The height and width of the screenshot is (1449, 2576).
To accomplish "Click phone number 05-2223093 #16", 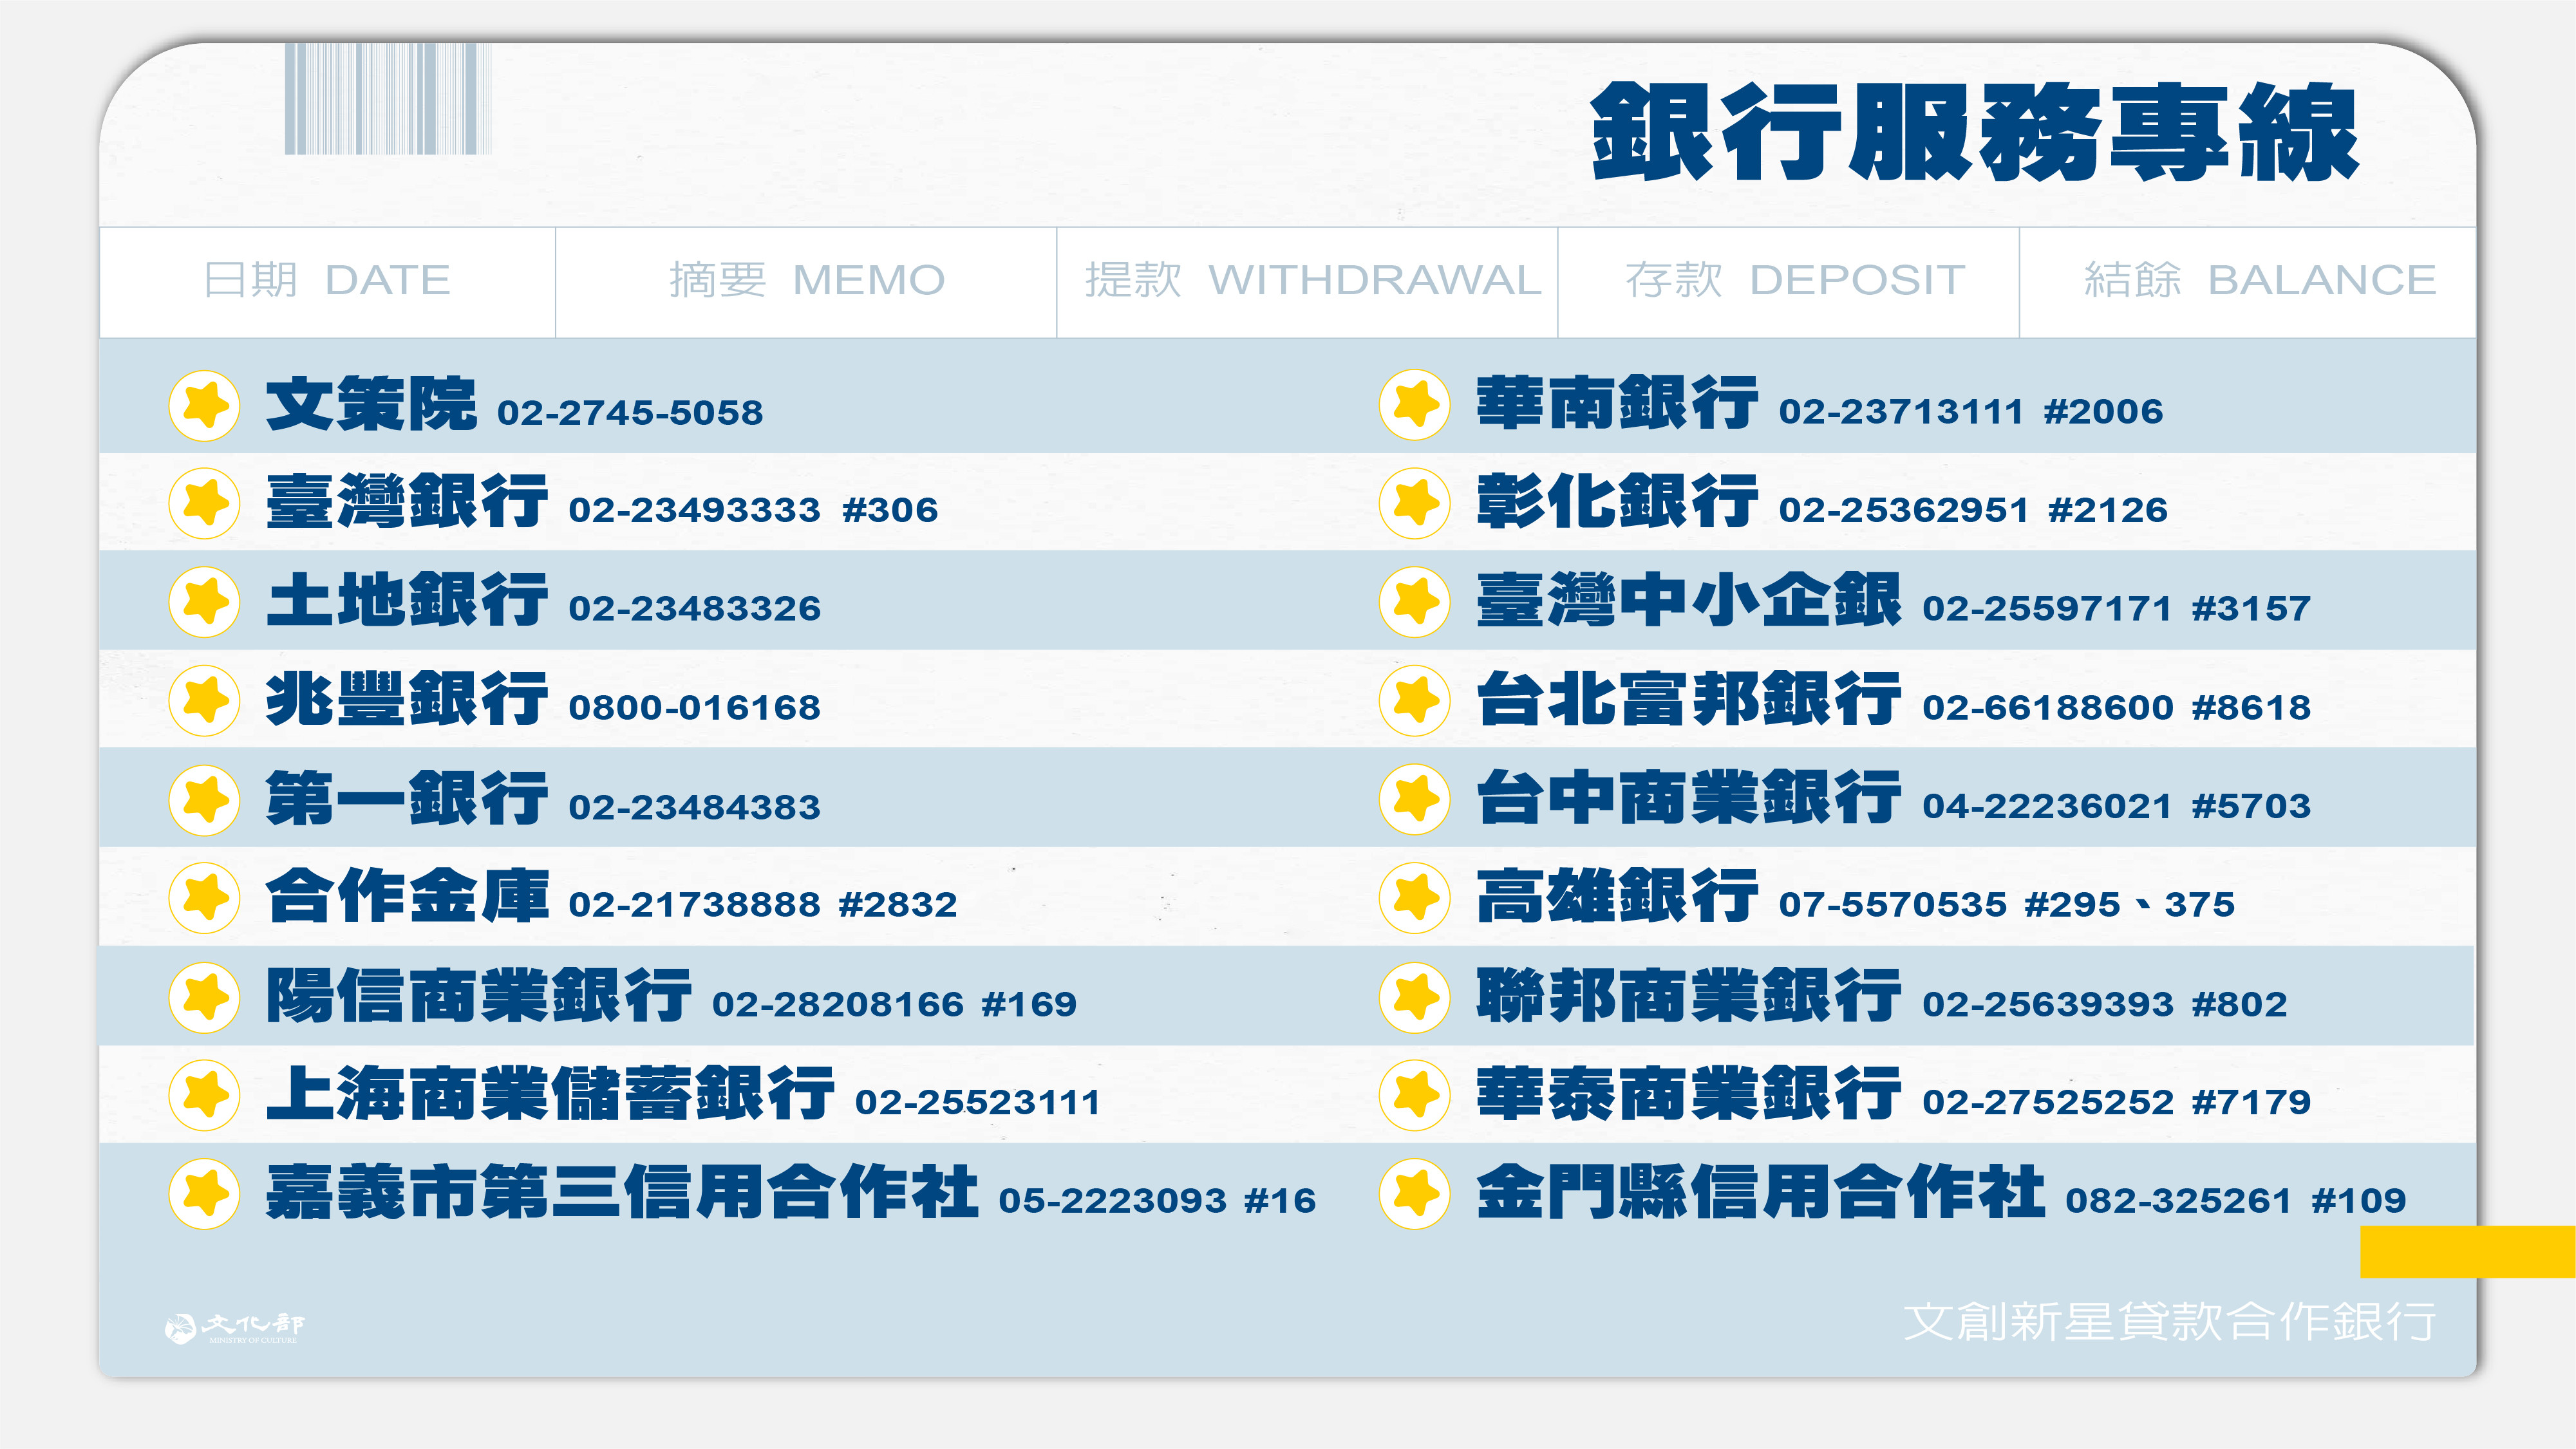I will tap(1158, 1200).
